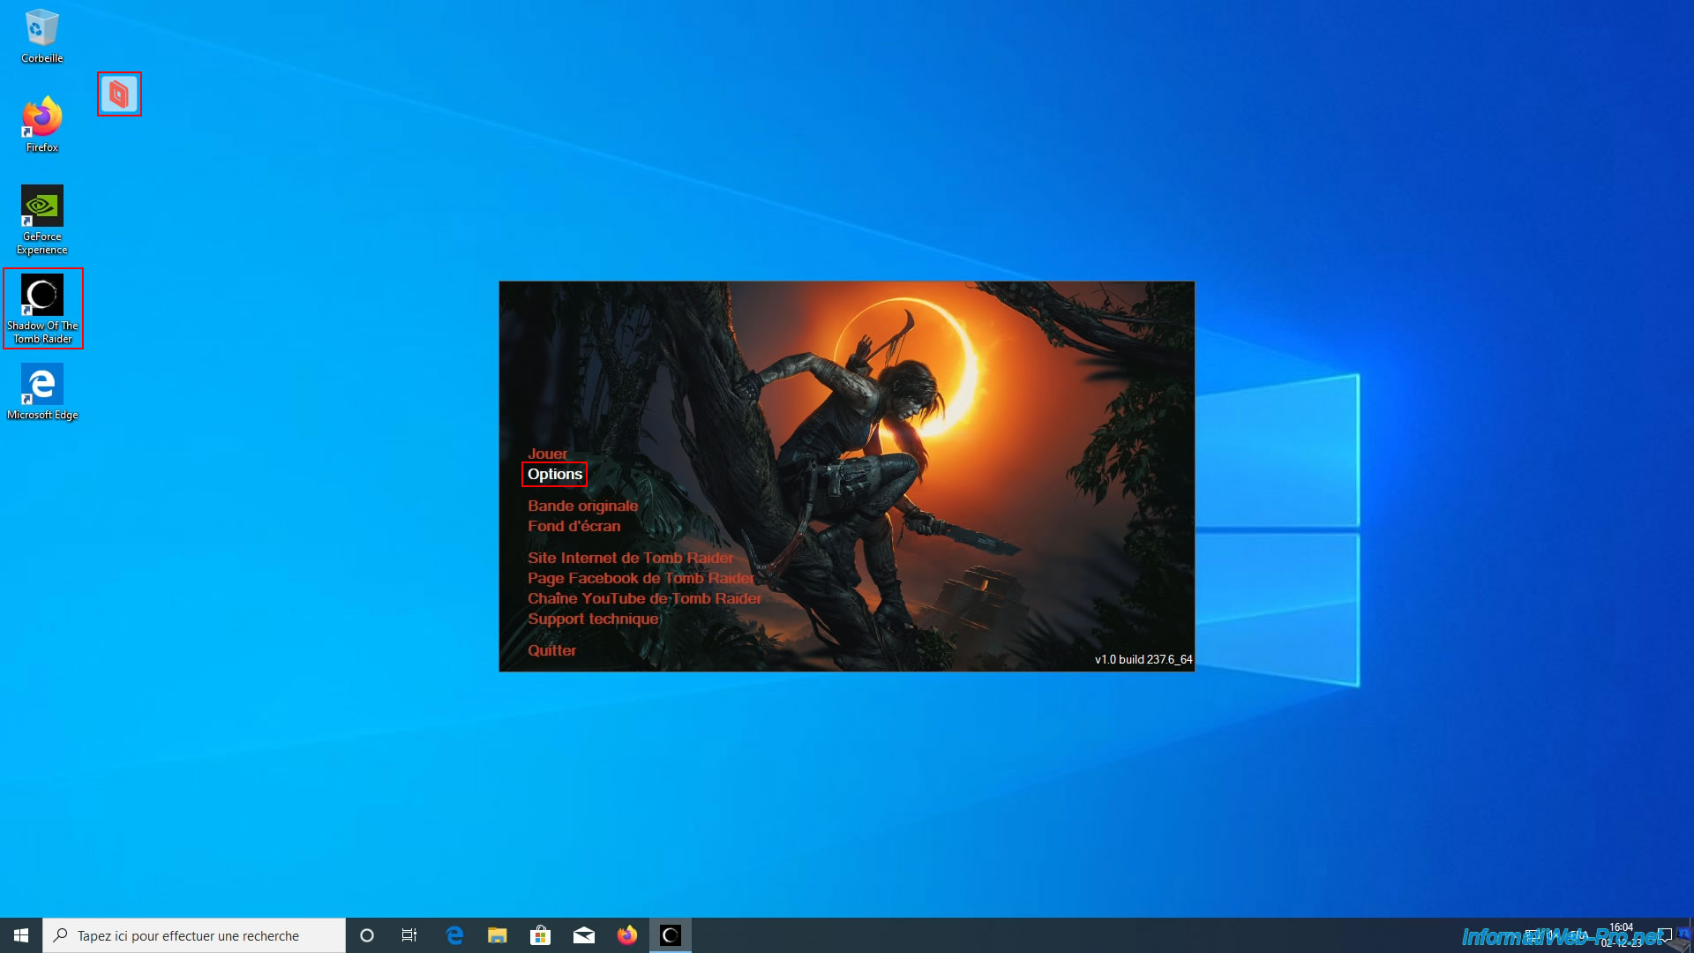
Task: Select Fond d'écran in the launcher
Action: [573, 526]
